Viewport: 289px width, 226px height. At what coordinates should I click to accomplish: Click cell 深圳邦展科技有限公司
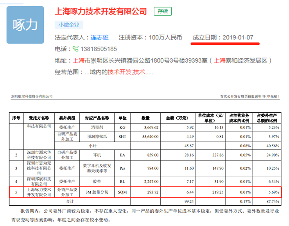[39, 181]
